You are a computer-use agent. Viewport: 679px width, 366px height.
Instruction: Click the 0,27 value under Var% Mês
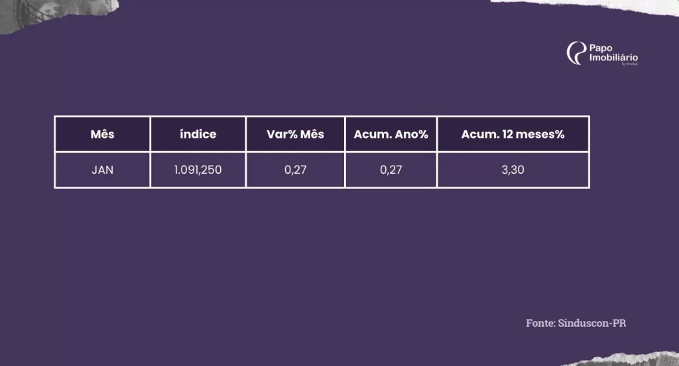pyautogui.click(x=295, y=170)
